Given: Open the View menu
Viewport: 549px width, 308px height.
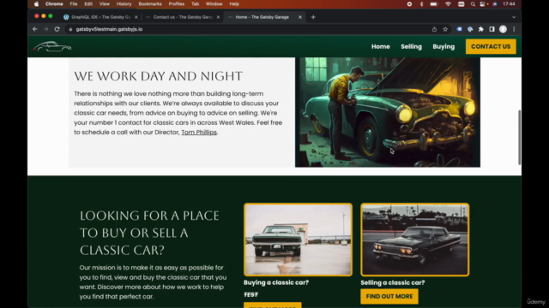Looking at the screenshot, I should [x=105, y=4].
